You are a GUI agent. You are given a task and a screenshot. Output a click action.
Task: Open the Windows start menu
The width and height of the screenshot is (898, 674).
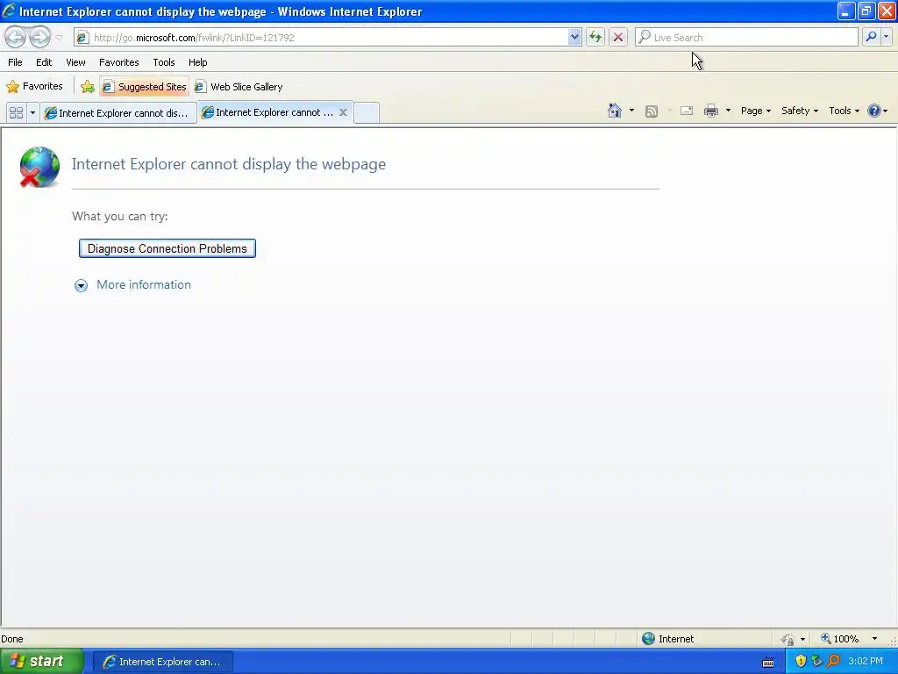click(x=40, y=662)
